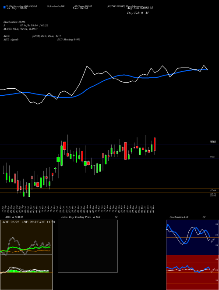The height and width of the screenshot is (290, 219).
Task: Open the MACD histogram chart panel
Action: [26, 272]
